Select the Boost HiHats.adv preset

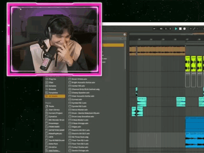pyautogui.click(x=78, y=79)
